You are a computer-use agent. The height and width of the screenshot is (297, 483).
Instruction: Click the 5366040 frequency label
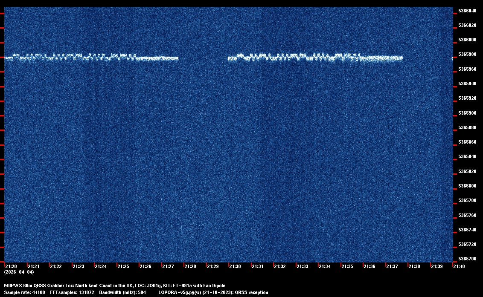[x=467, y=11]
